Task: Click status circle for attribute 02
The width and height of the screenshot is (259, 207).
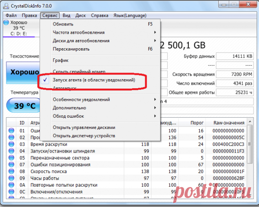Action: coord(11,137)
